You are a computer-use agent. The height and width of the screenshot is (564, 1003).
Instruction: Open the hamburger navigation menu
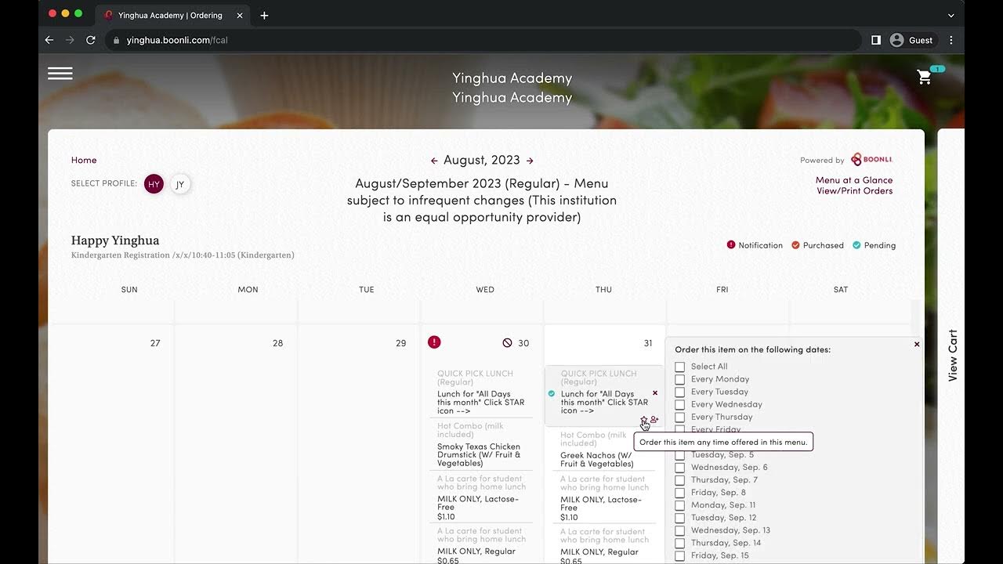pyautogui.click(x=60, y=73)
